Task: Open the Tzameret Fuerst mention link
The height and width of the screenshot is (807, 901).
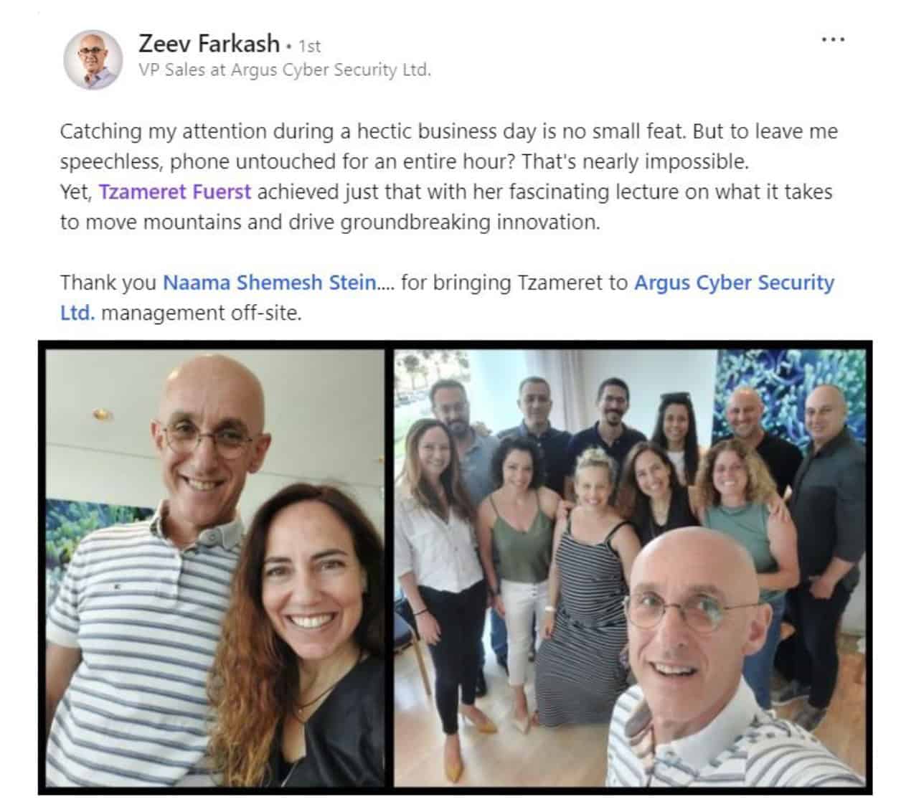Action: tap(175, 192)
